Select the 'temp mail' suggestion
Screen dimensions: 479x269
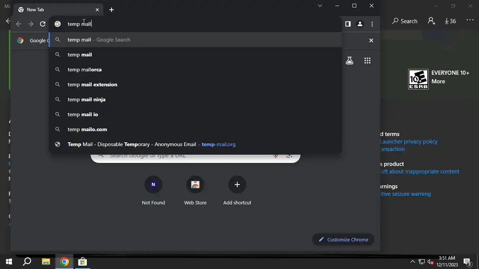click(x=195, y=55)
